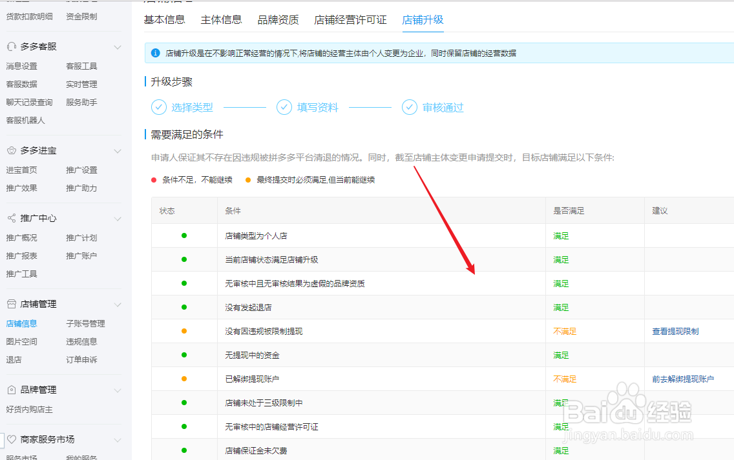Open 客服数据 in sidebar
The height and width of the screenshot is (460, 734).
pyautogui.click(x=21, y=84)
